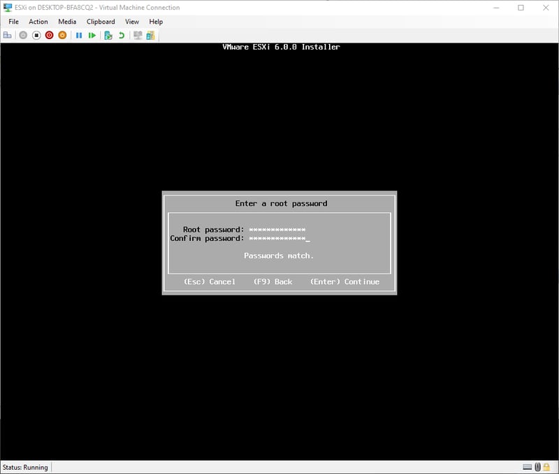Image resolution: width=559 pixels, height=474 pixels.
Task: Click the Root password field
Action: click(277, 230)
